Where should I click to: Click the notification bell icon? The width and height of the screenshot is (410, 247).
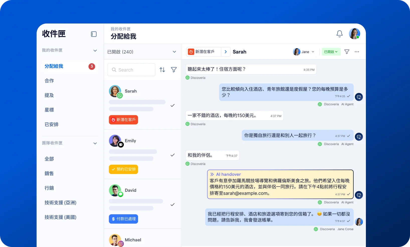click(340, 33)
